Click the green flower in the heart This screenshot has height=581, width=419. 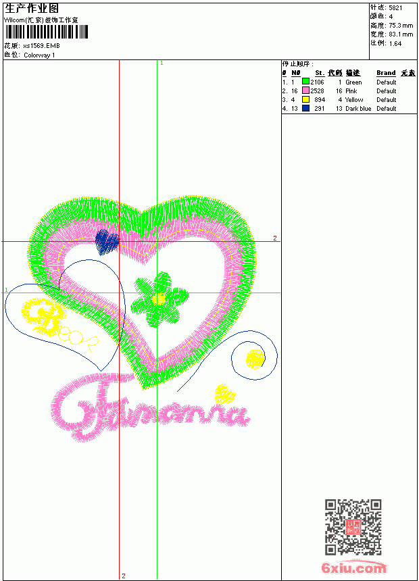point(159,299)
